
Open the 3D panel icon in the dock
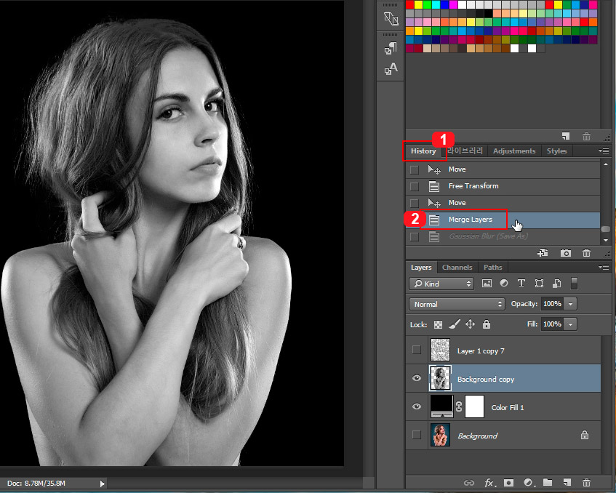tap(391, 18)
